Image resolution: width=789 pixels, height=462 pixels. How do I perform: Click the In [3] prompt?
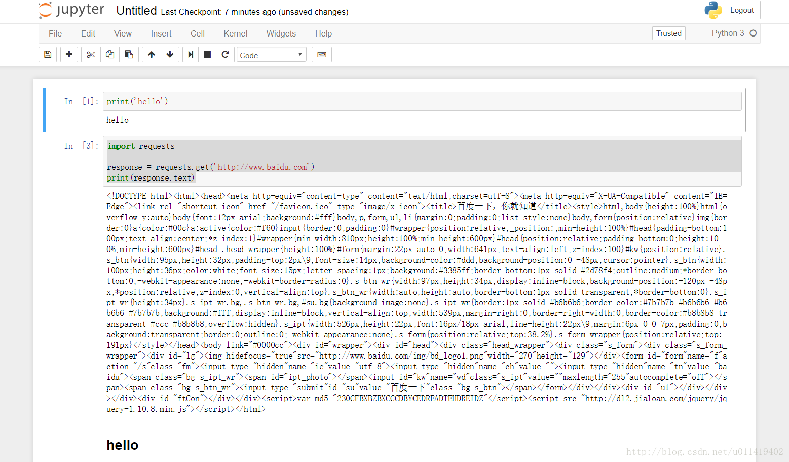81,146
